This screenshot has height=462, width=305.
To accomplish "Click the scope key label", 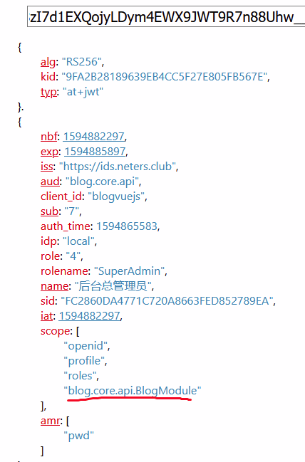I will pyautogui.click(x=55, y=331).
